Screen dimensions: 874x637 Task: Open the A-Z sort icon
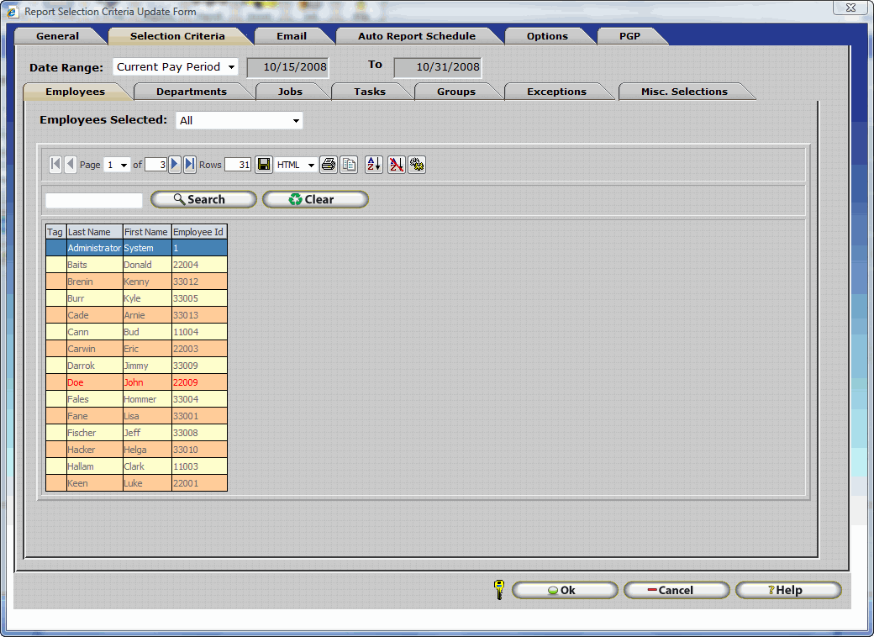coord(374,165)
